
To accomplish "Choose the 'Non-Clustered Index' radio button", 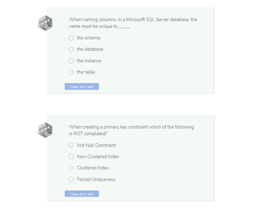I will [x=71, y=156].
